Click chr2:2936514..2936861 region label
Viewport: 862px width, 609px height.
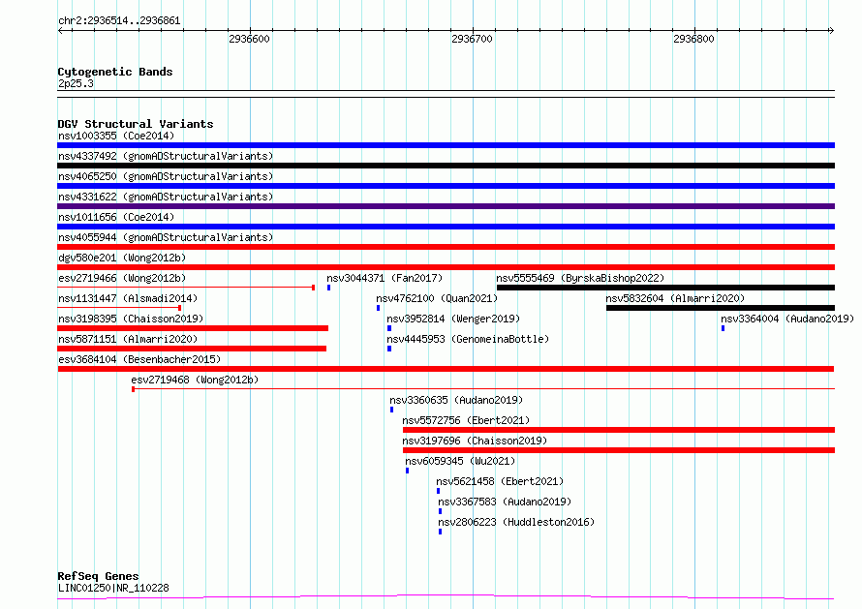tap(119, 21)
